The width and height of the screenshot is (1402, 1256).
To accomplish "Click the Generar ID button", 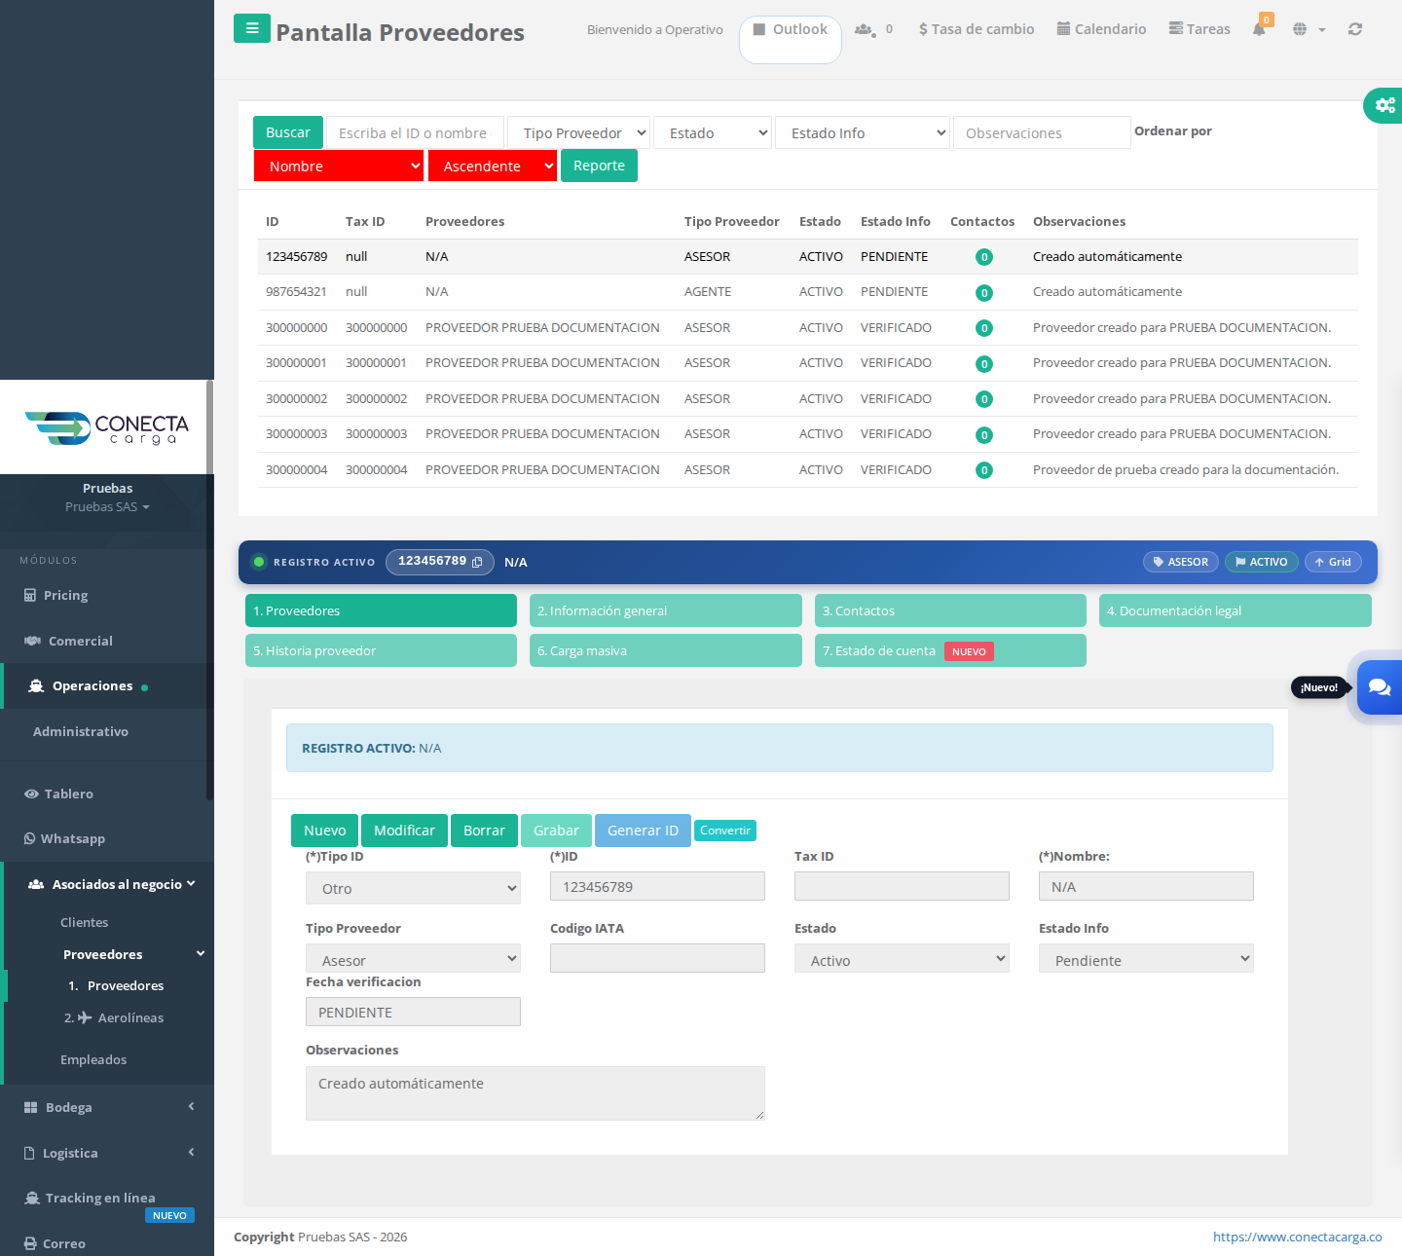I will pos(643,831).
